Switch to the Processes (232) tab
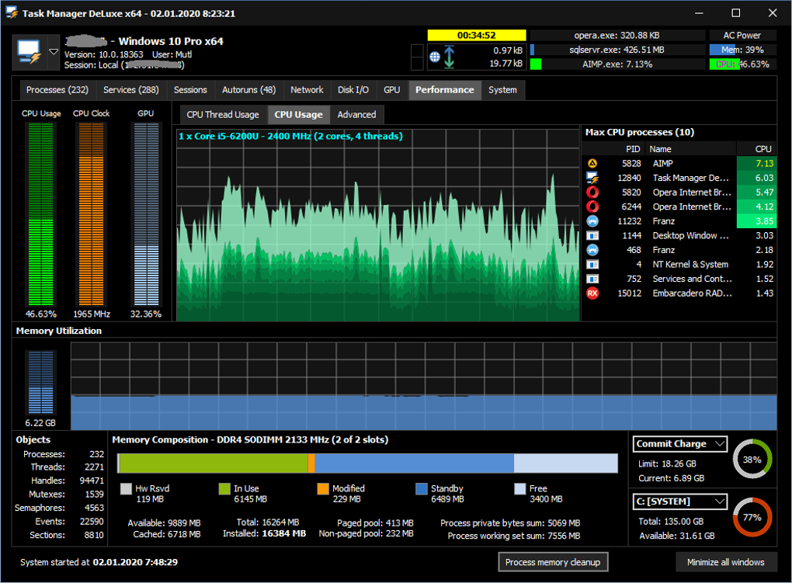 coord(57,90)
